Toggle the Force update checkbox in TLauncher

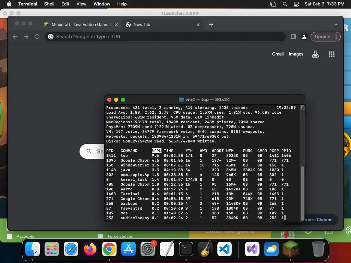pyautogui.click(x=100, y=236)
